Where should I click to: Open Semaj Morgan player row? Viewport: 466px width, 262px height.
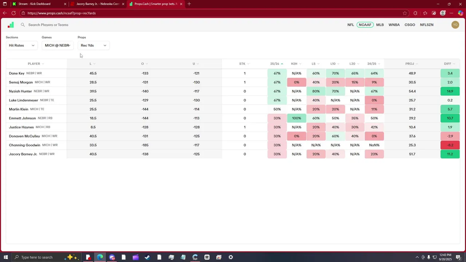(233, 82)
